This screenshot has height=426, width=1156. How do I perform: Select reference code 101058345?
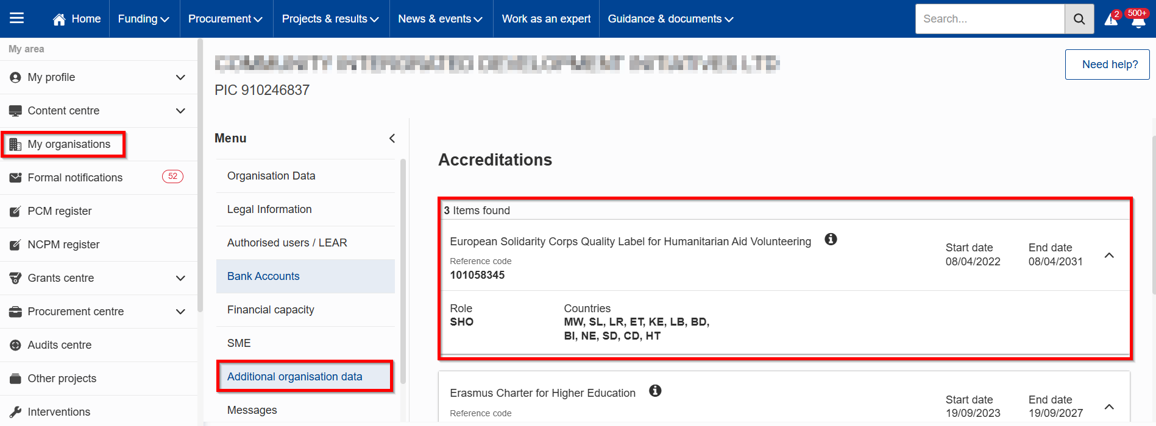click(x=477, y=275)
